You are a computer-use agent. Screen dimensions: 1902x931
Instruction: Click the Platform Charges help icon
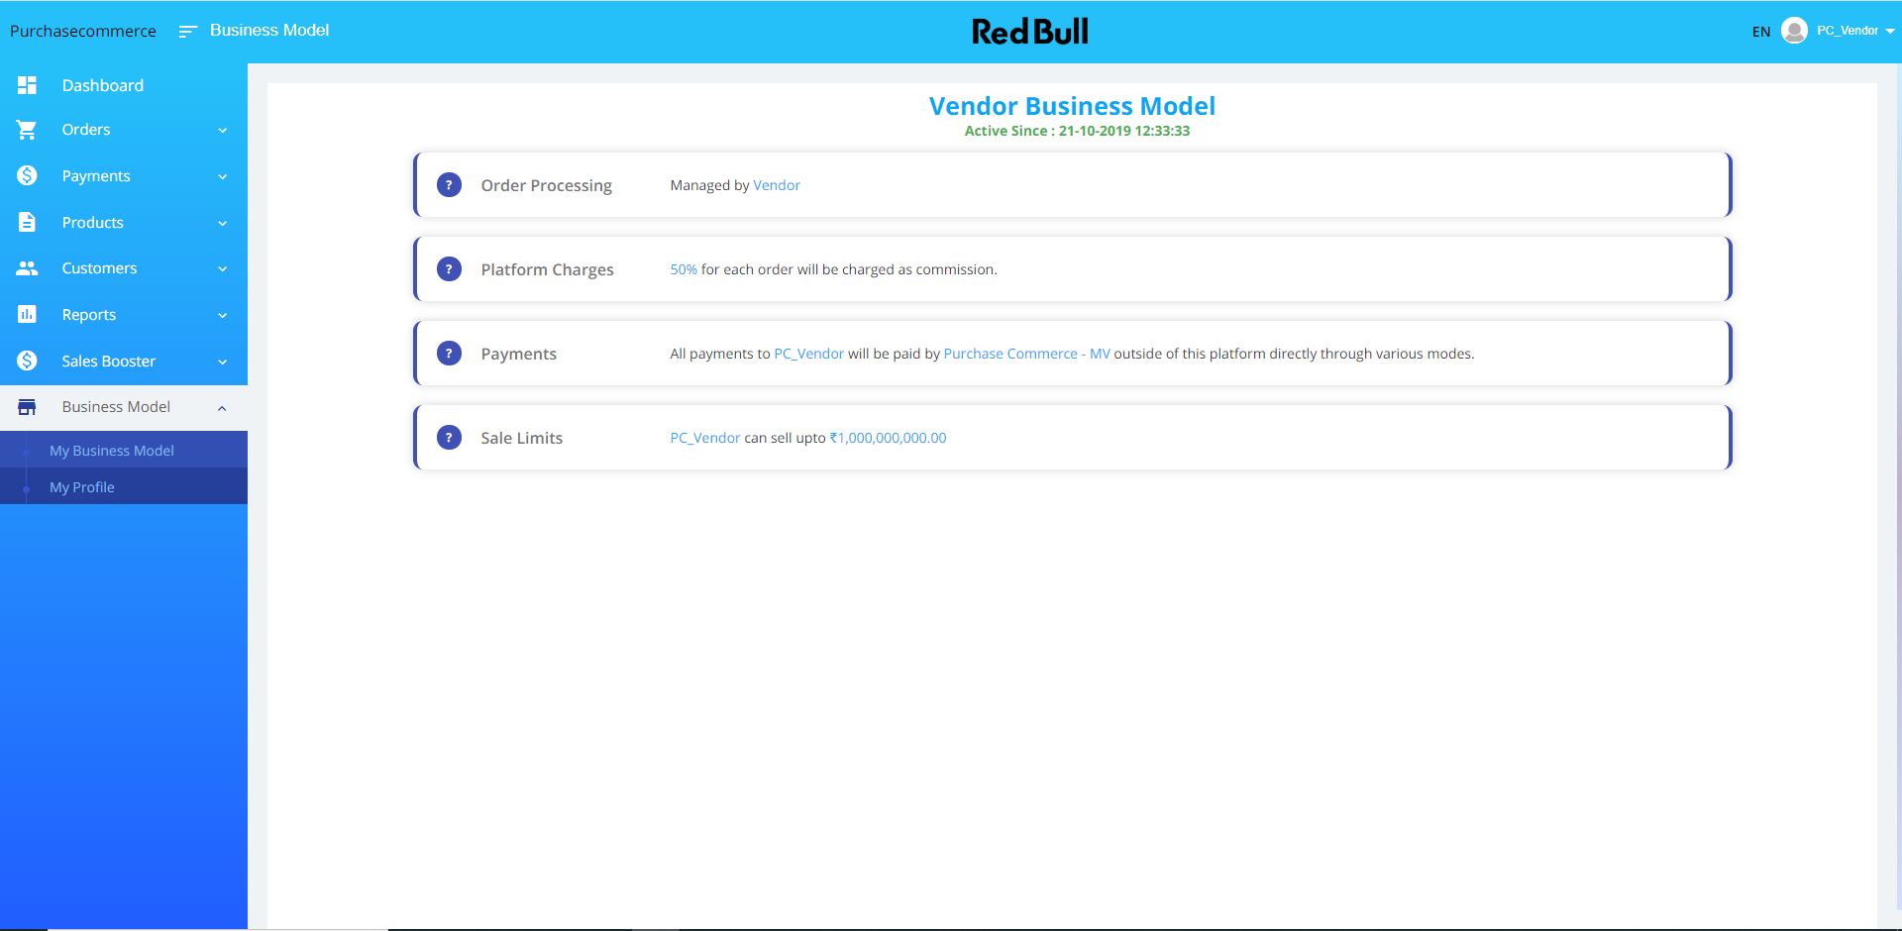[449, 269]
